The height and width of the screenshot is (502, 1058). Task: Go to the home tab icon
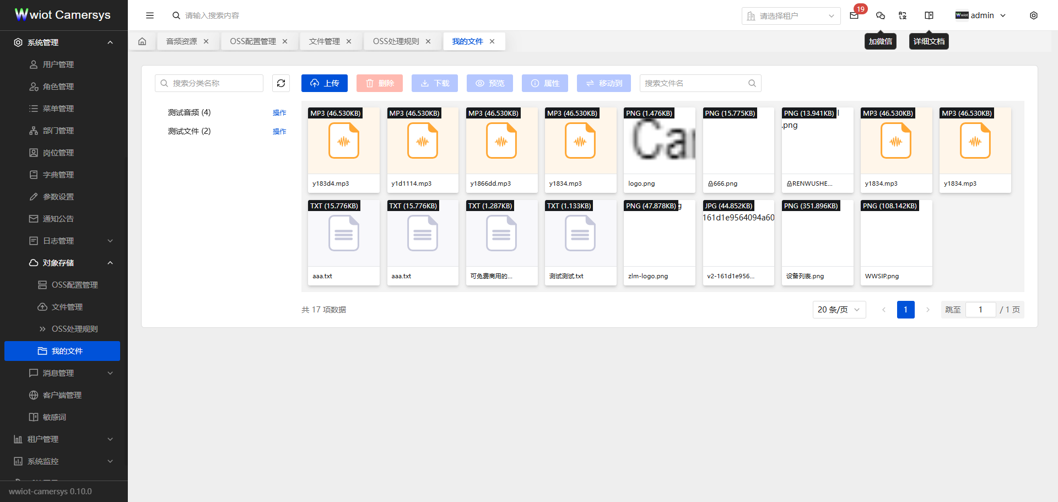[142, 41]
